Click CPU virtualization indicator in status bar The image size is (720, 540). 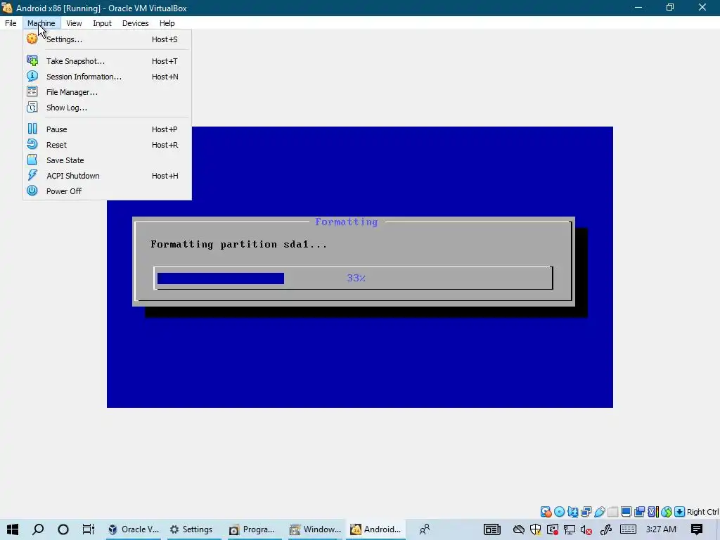(653, 512)
